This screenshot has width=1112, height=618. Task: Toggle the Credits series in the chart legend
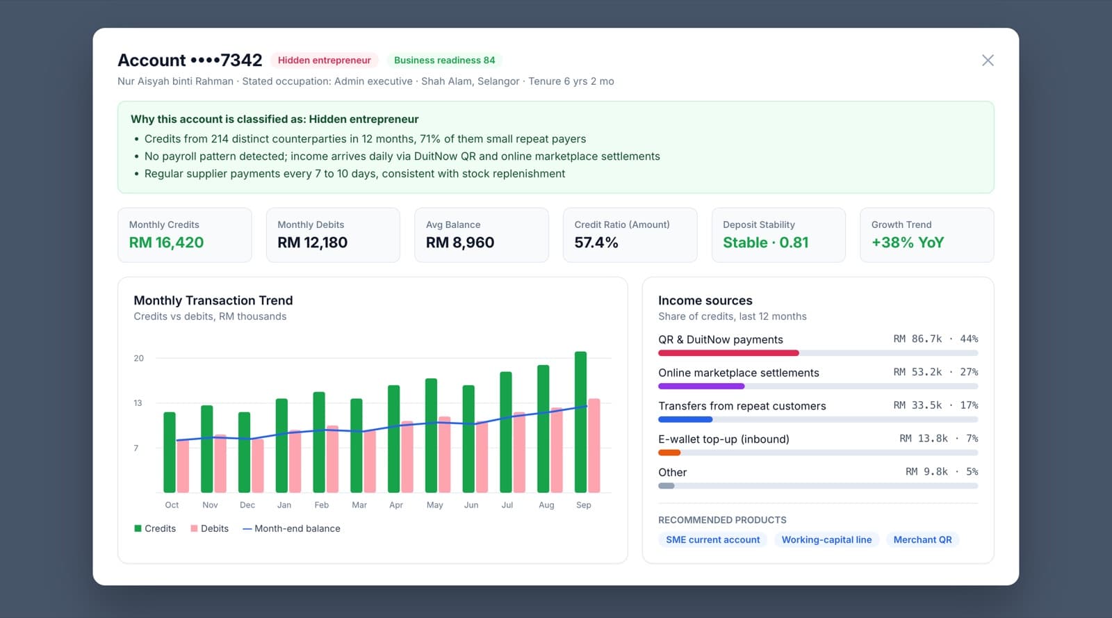pos(155,528)
